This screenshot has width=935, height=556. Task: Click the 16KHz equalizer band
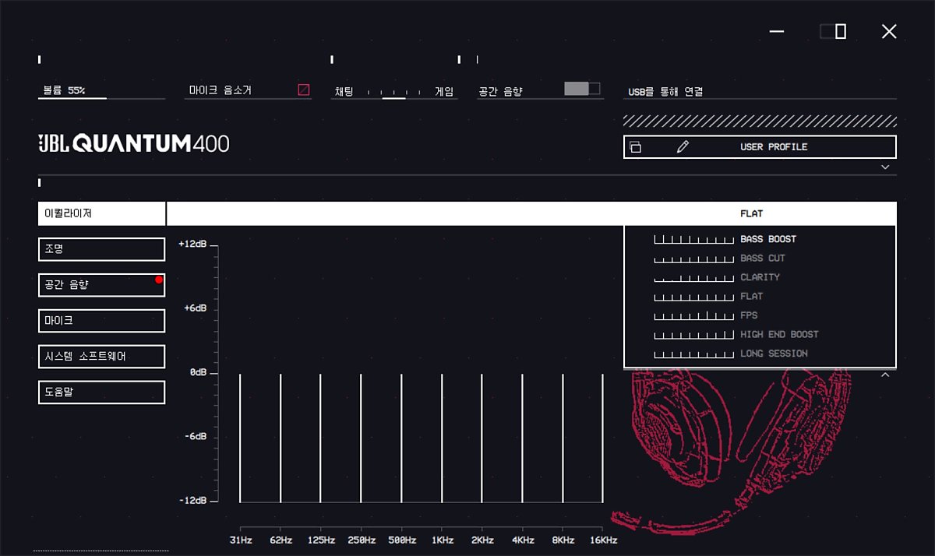[x=602, y=438]
